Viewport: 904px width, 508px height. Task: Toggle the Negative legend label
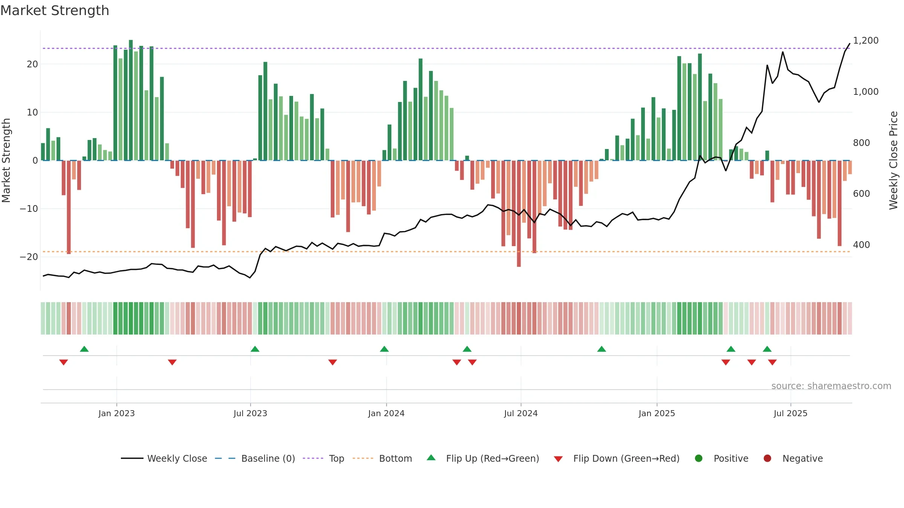tap(803, 458)
